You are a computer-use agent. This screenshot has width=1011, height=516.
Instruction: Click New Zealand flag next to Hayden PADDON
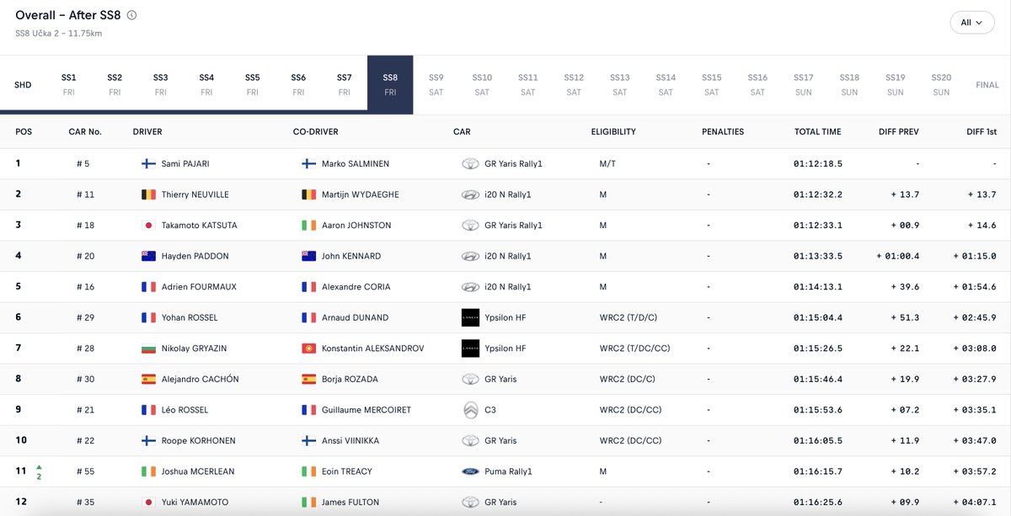(149, 256)
